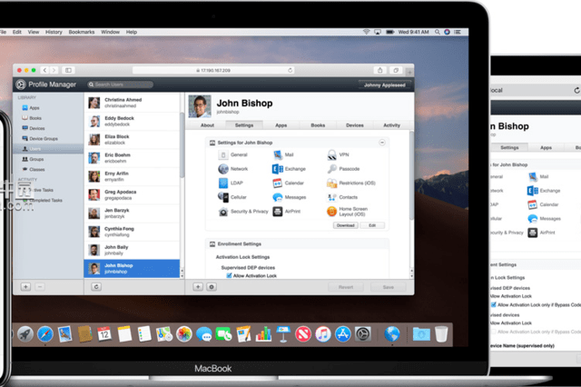Image resolution: width=581 pixels, height=387 pixels.
Task: Select Groups in the library sidebar
Action: (48, 159)
